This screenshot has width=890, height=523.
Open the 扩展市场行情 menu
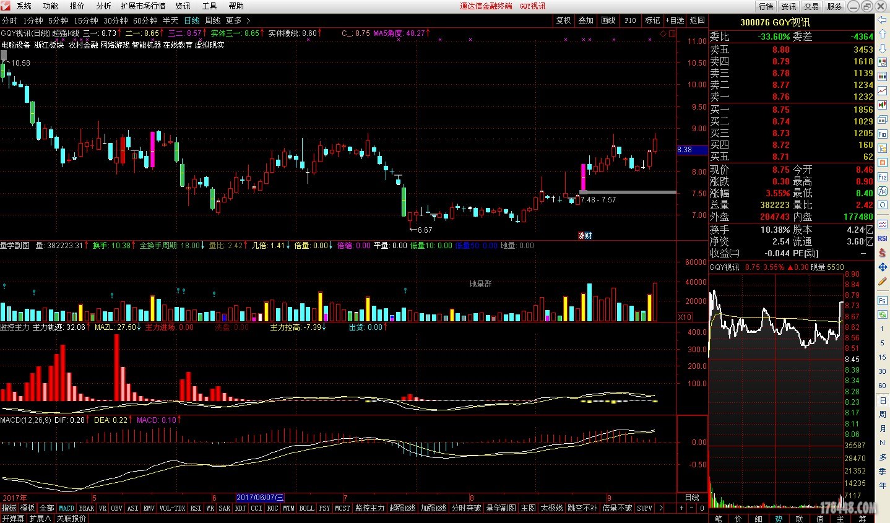point(144,6)
